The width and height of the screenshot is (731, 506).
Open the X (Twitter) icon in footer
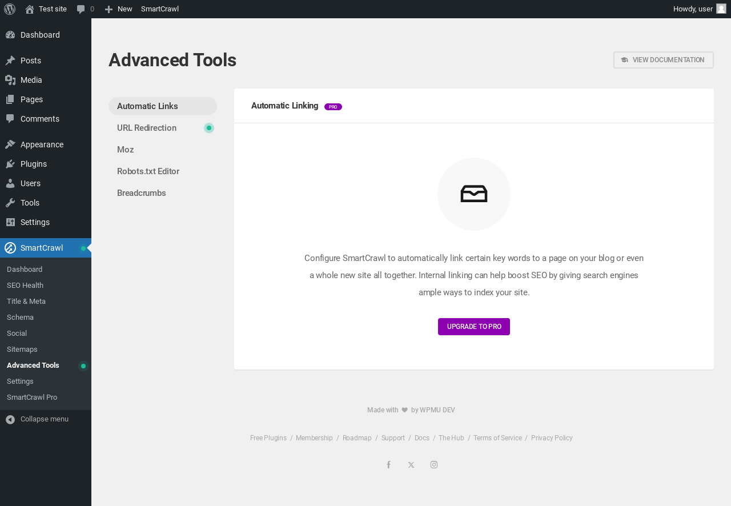[411, 465]
